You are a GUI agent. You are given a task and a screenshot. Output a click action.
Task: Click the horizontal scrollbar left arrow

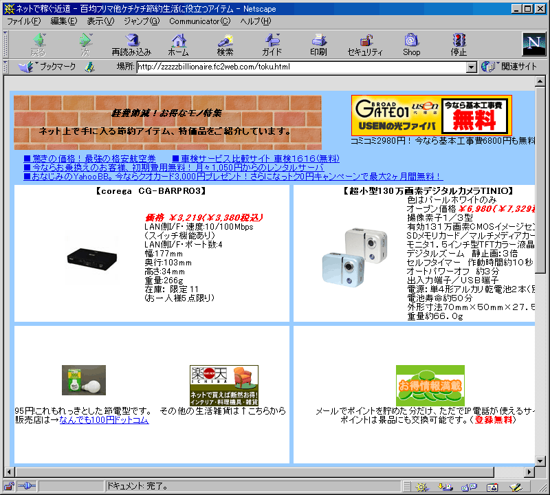tap(10, 472)
